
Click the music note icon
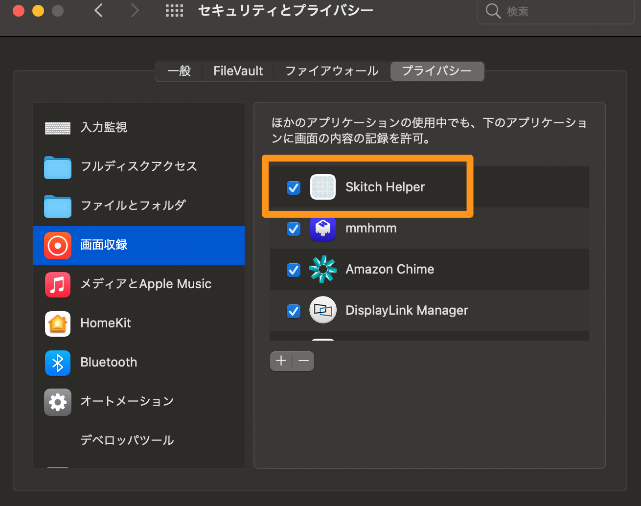point(58,284)
